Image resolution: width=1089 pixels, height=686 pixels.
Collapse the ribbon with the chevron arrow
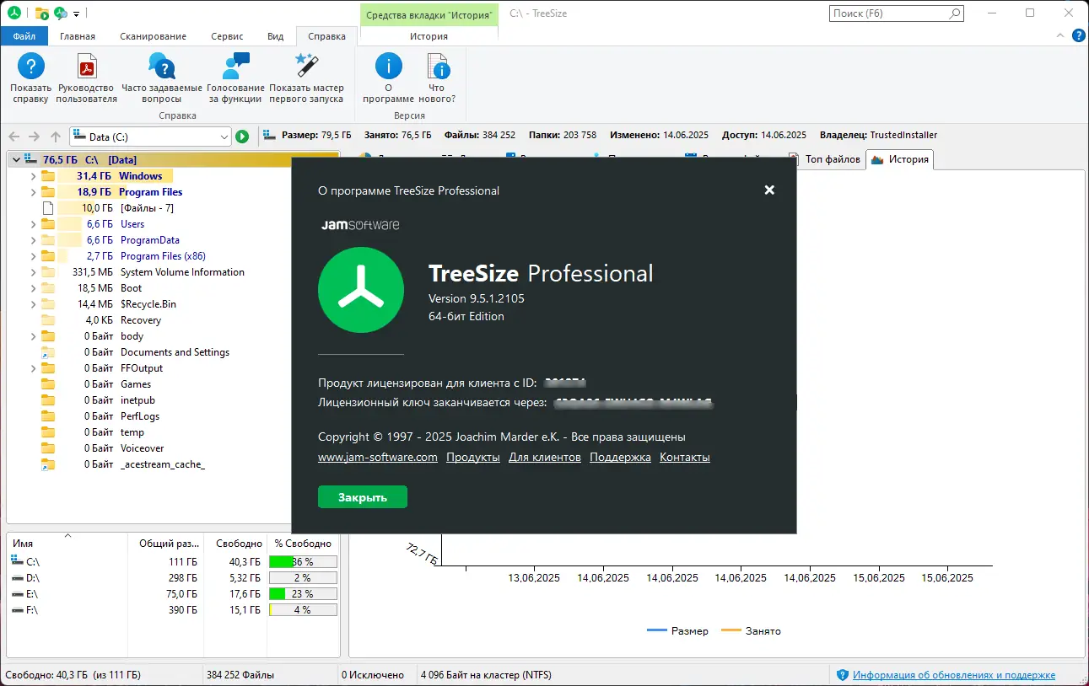pyautogui.click(x=1060, y=35)
